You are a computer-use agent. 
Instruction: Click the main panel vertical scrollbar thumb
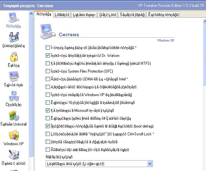click(205, 55)
